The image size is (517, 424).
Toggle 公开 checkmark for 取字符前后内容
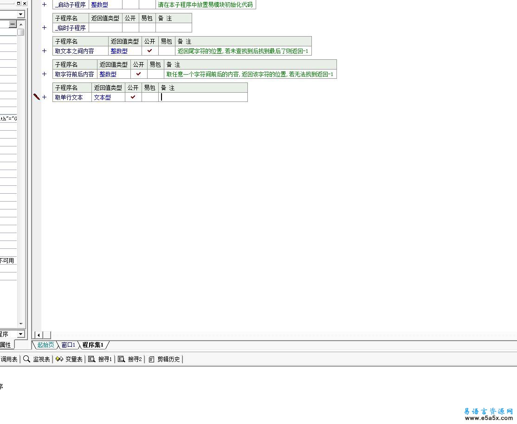click(x=138, y=74)
